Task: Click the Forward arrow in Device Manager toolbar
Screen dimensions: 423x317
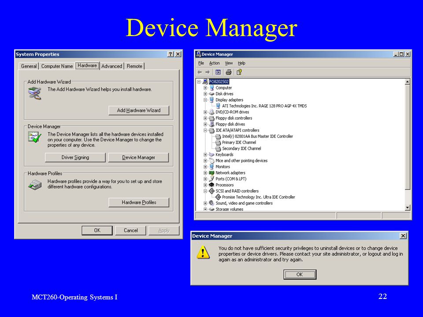Action: (208, 72)
